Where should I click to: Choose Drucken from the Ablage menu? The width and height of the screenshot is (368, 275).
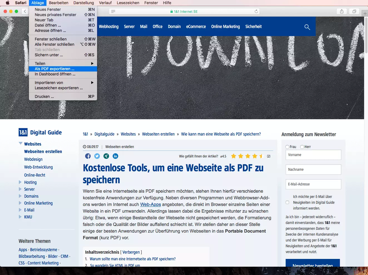(63, 96)
